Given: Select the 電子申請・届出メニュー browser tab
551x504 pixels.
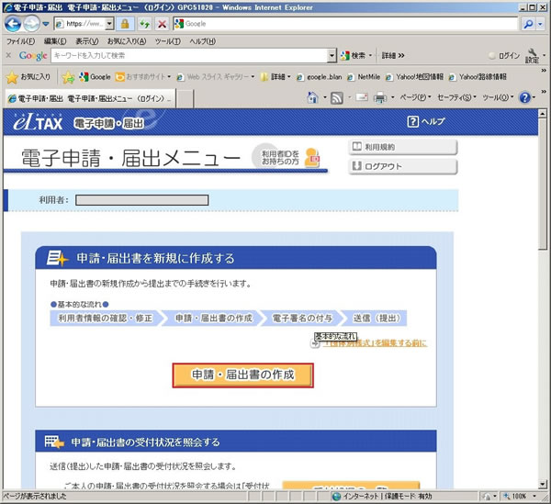Looking at the screenshot, I should 90,99.
